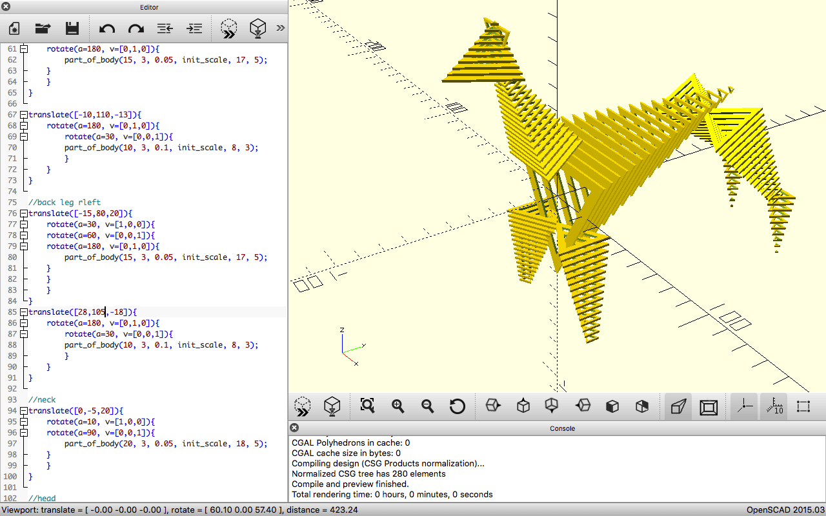This screenshot has height=516, width=826.
Task: Unindent the selected code
Action: click(x=165, y=28)
